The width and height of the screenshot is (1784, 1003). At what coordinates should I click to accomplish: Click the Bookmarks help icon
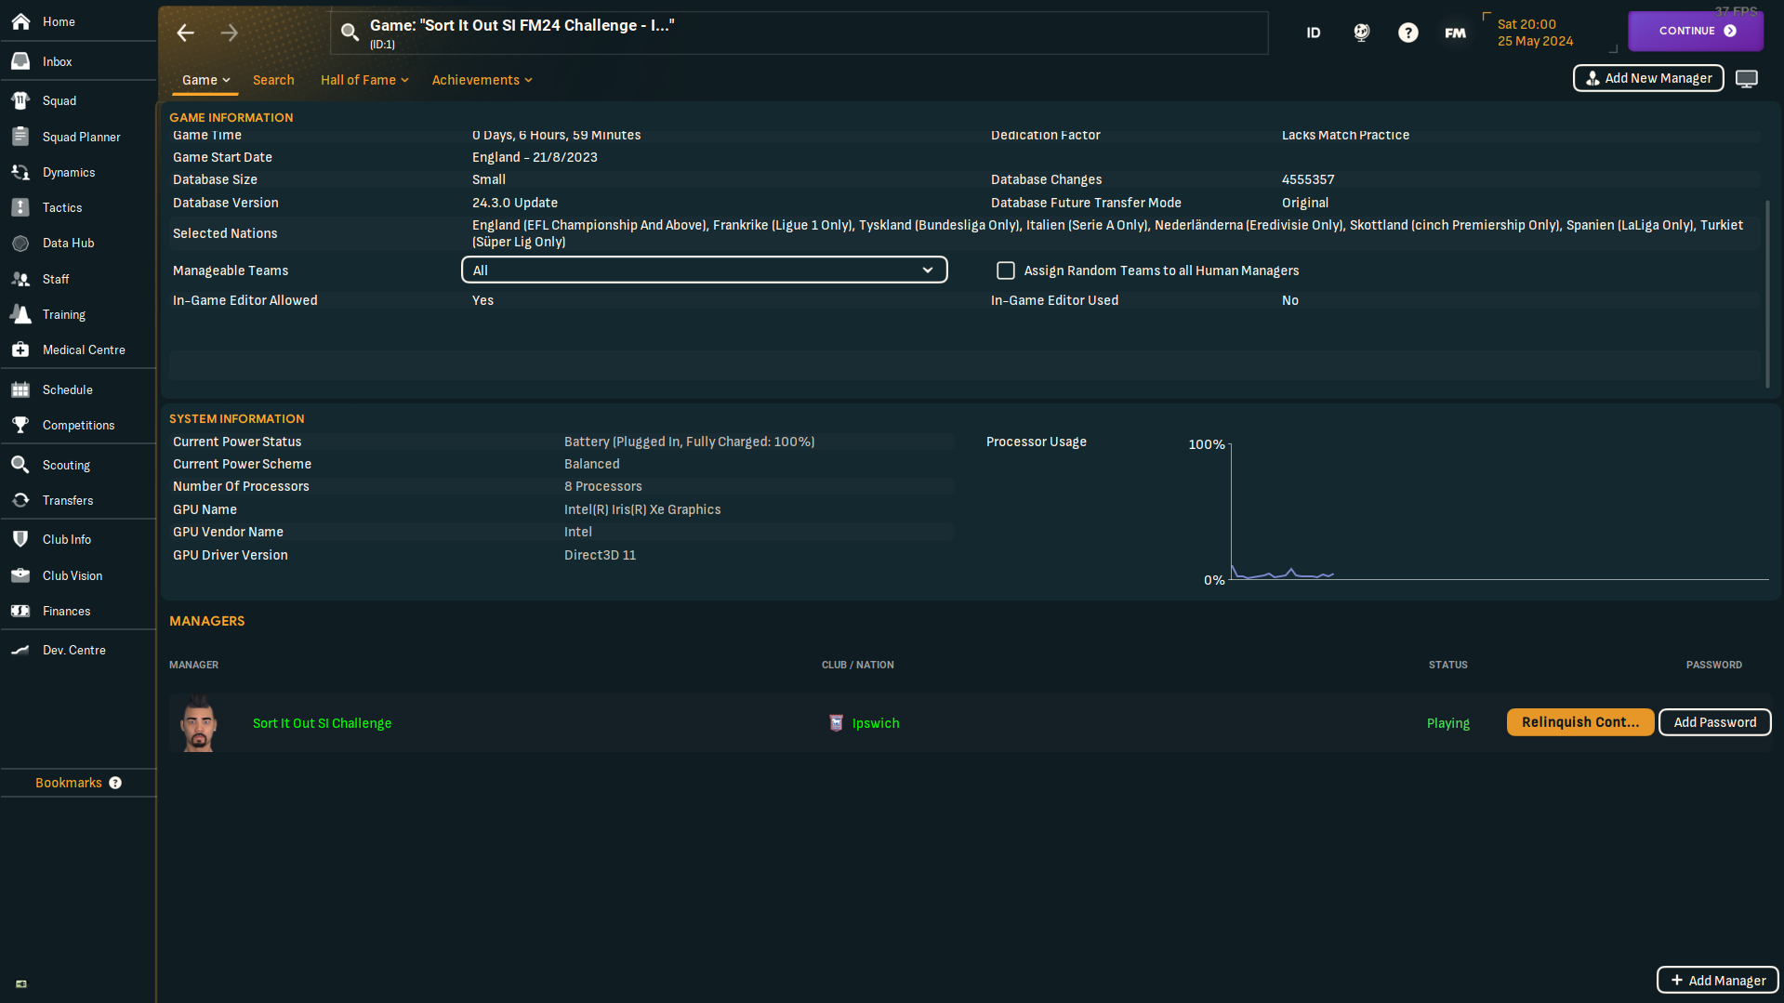[115, 783]
